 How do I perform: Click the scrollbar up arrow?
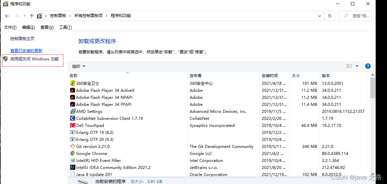tap(373, 75)
